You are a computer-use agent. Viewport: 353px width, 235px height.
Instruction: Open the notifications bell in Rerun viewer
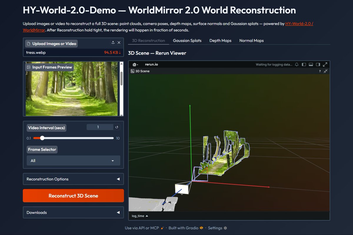(x=297, y=64)
